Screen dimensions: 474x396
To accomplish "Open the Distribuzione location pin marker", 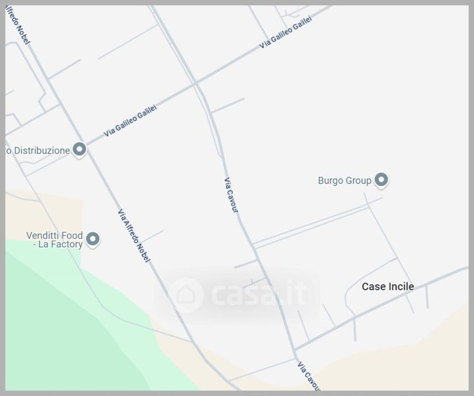I will tap(79, 150).
